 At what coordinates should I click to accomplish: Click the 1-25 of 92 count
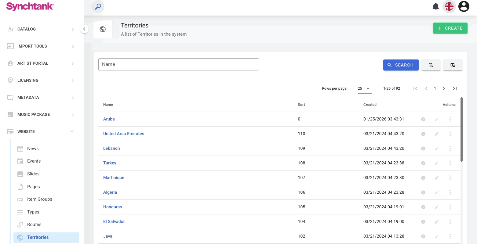pos(391,88)
